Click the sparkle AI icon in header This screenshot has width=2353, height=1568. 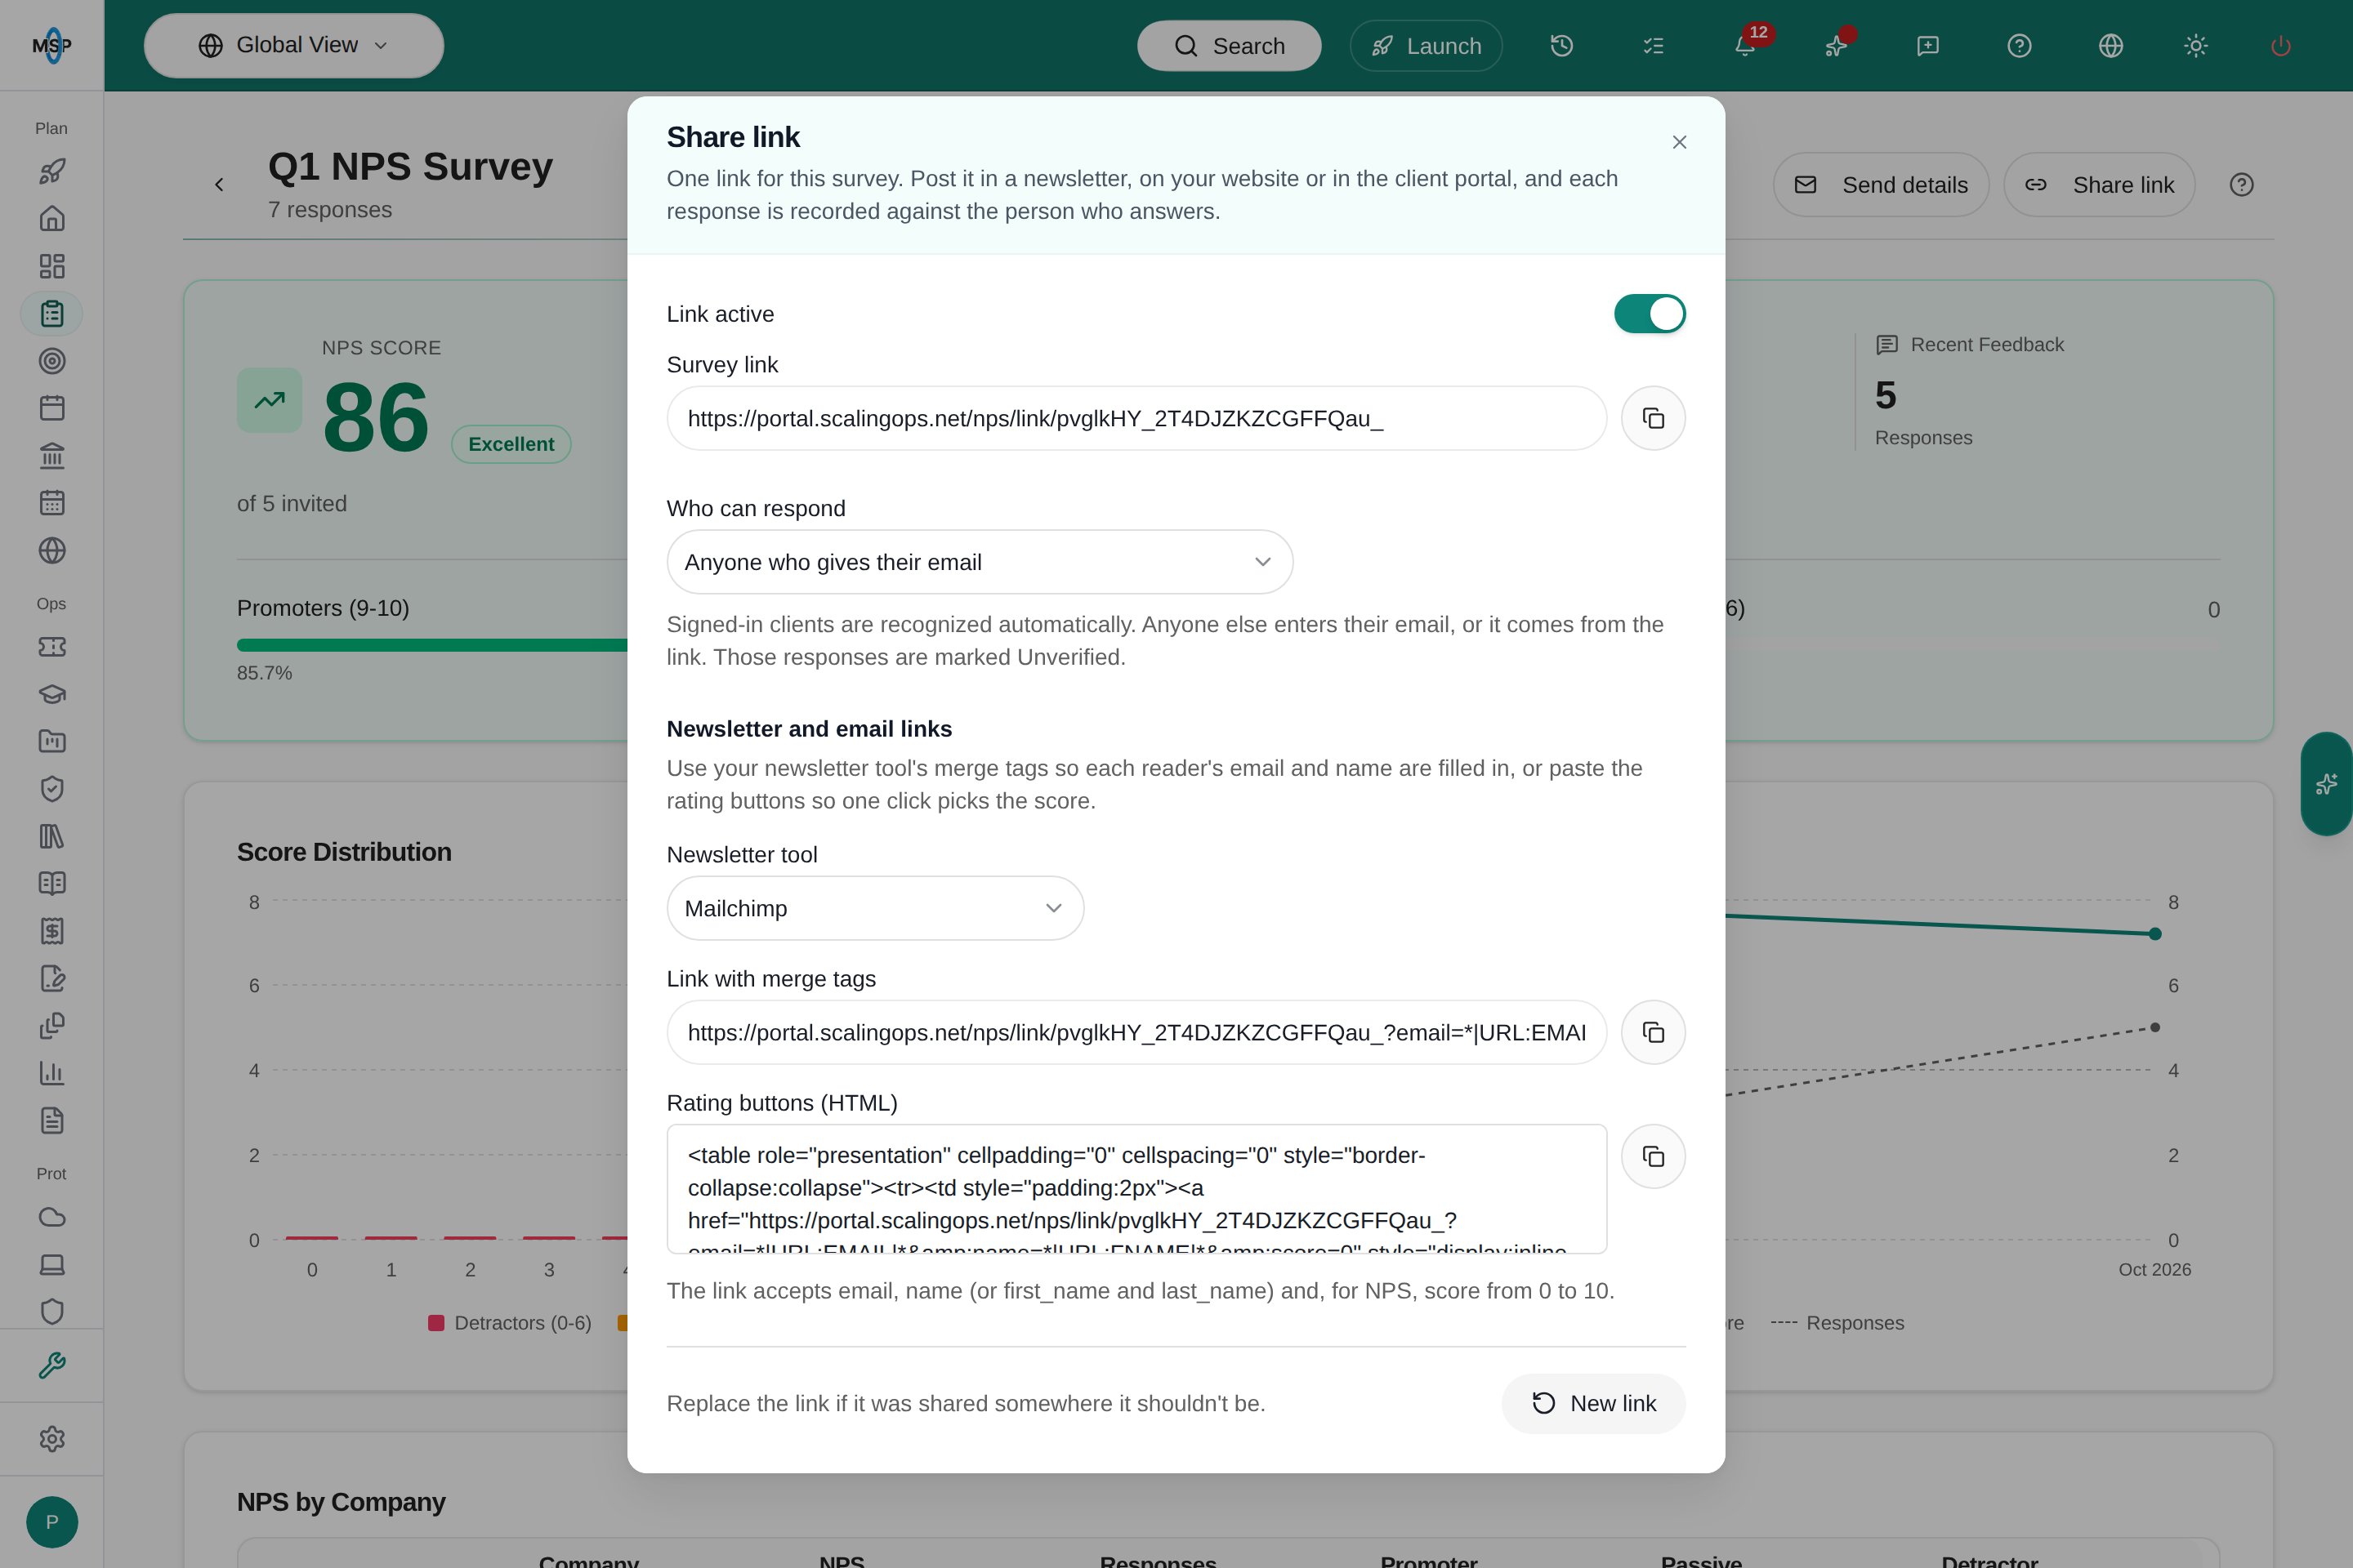1836,46
